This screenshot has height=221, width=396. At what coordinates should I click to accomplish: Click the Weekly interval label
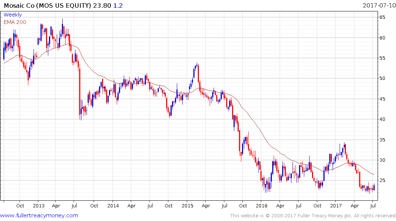(x=13, y=15)
